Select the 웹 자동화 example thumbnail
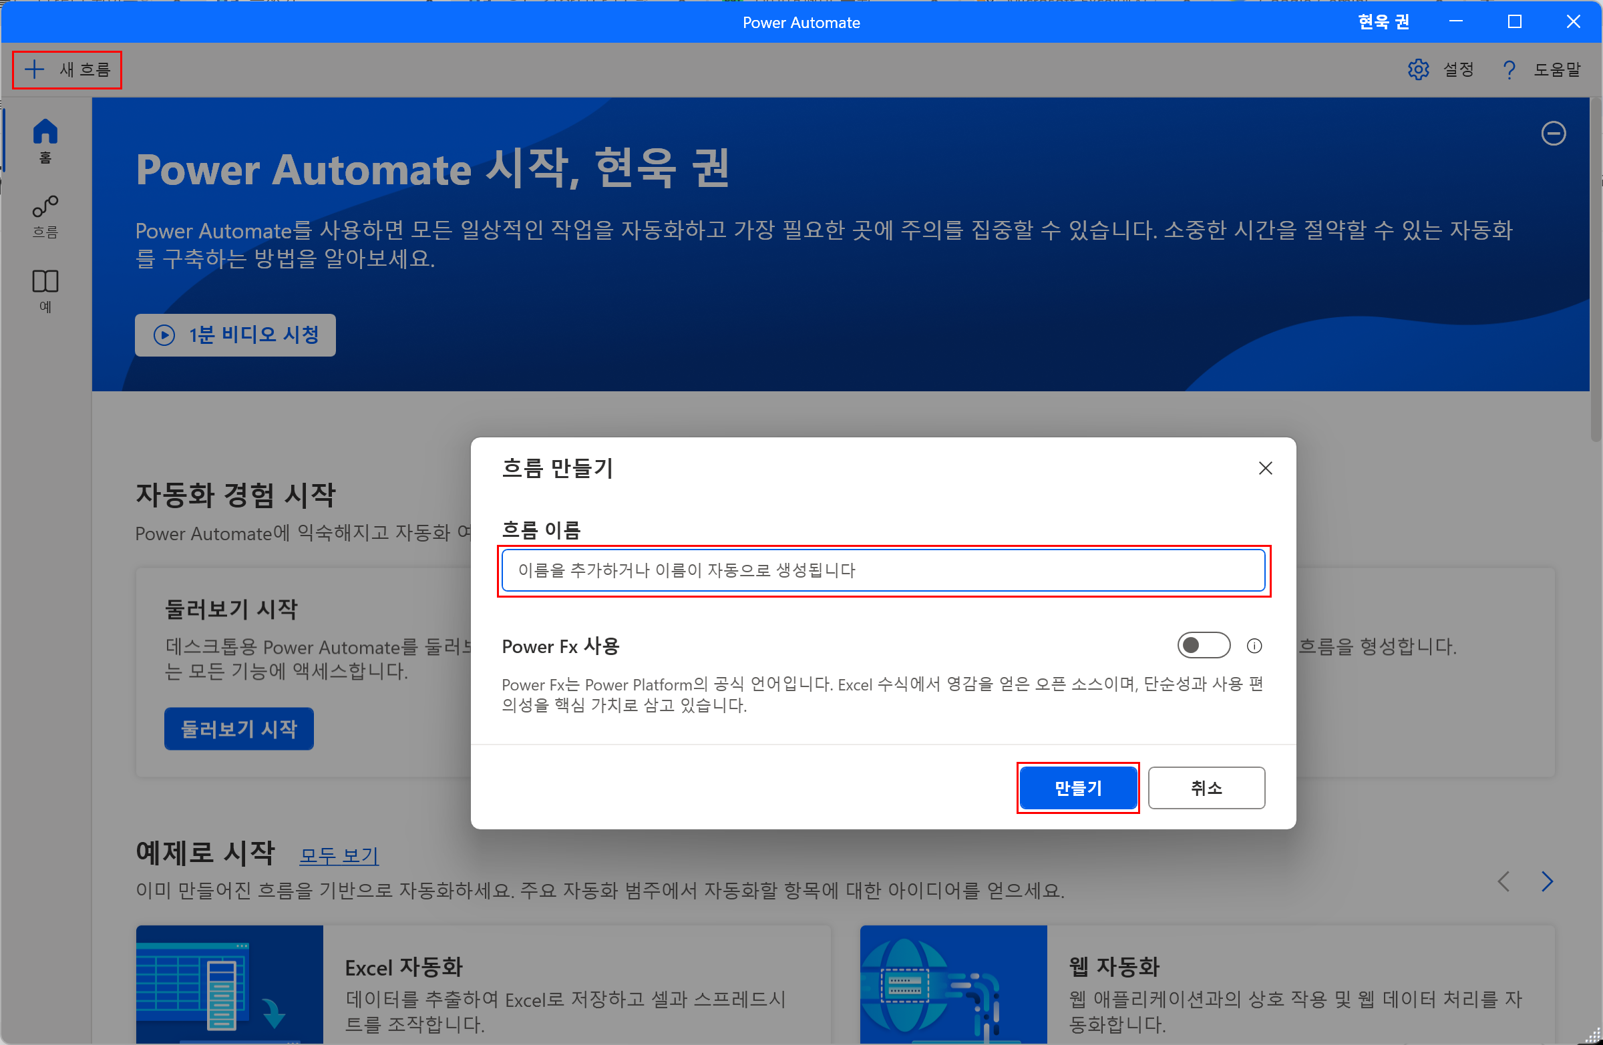This screenshot has height=1045, width=1603. pyautogui.click(x=953, y=984)
